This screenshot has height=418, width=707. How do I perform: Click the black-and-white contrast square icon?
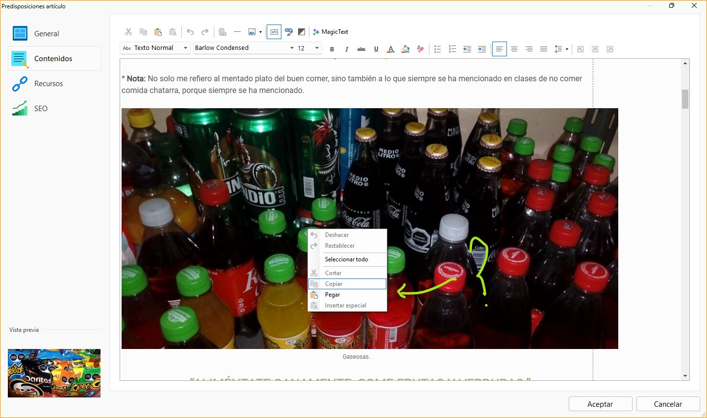point(302,32)
